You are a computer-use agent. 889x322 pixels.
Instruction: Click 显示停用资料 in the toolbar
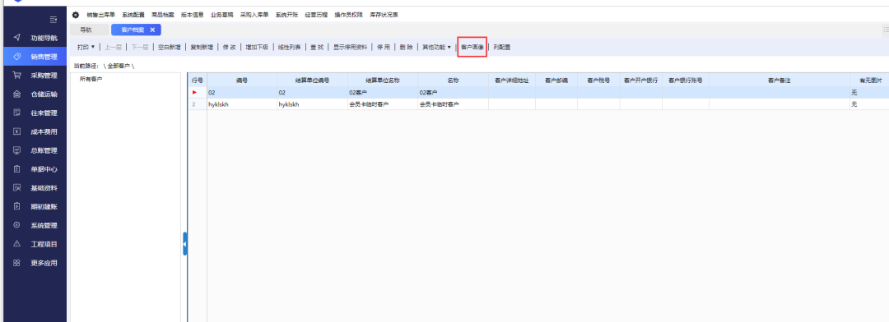click(x=350, y=47)
